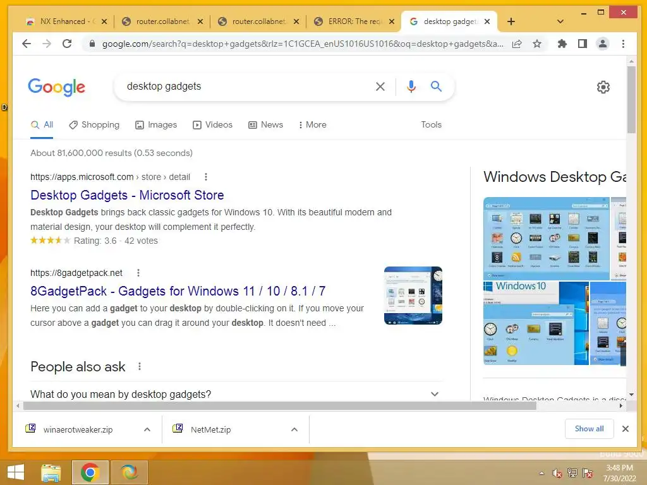View site info via padlock icon
This screenshot has width=647, height=485.
tap(92, 44)
